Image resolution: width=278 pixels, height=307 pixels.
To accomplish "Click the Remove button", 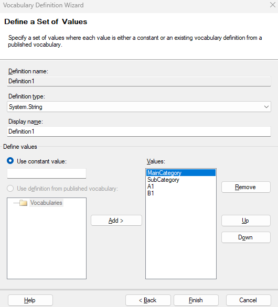I will [x=246, y=187].
